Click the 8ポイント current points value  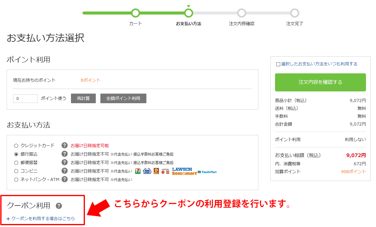click(x=90, y=80)
